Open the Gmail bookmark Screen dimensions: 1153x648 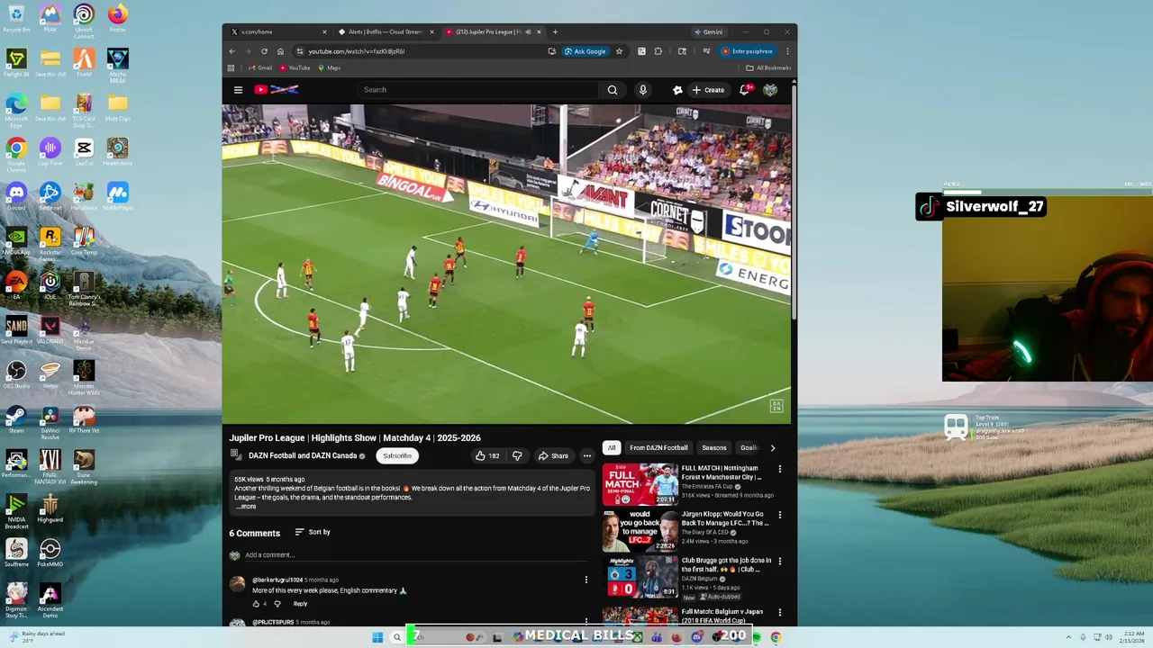[260, 67]
